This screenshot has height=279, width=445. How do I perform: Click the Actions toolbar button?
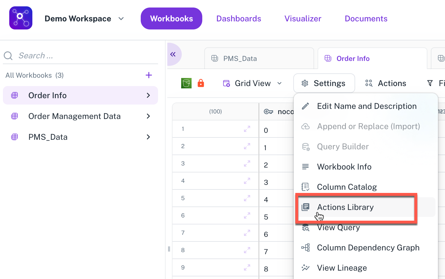(x=386, y=83)
